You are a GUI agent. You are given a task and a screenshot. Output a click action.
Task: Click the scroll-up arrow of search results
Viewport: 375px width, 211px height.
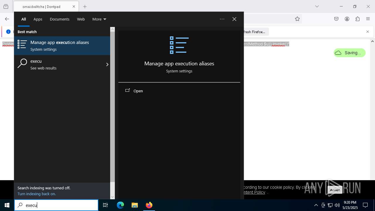point(112,29)
